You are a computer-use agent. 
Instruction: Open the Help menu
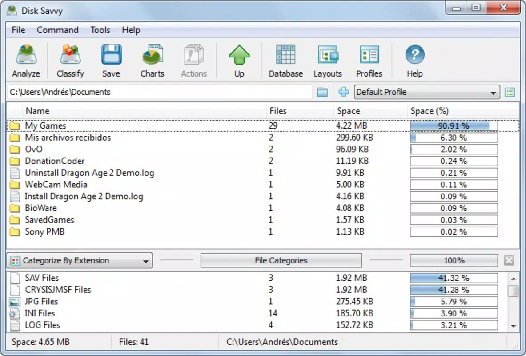tap(131, 30)
